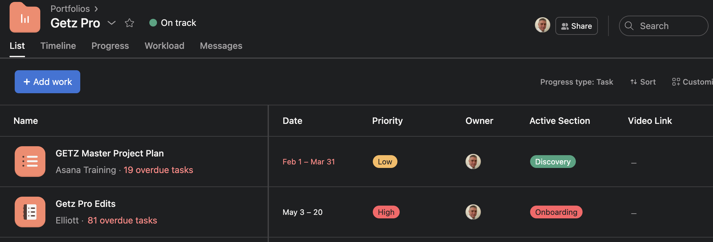Expand the Getz Pro title dropdown
Viewport: 713px width, 242px height.
(x=111, y=23)
